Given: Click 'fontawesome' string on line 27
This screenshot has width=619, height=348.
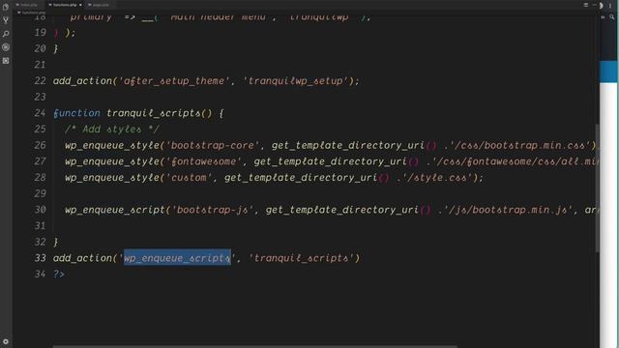Looking at the screenshot, I should (204, 161).
